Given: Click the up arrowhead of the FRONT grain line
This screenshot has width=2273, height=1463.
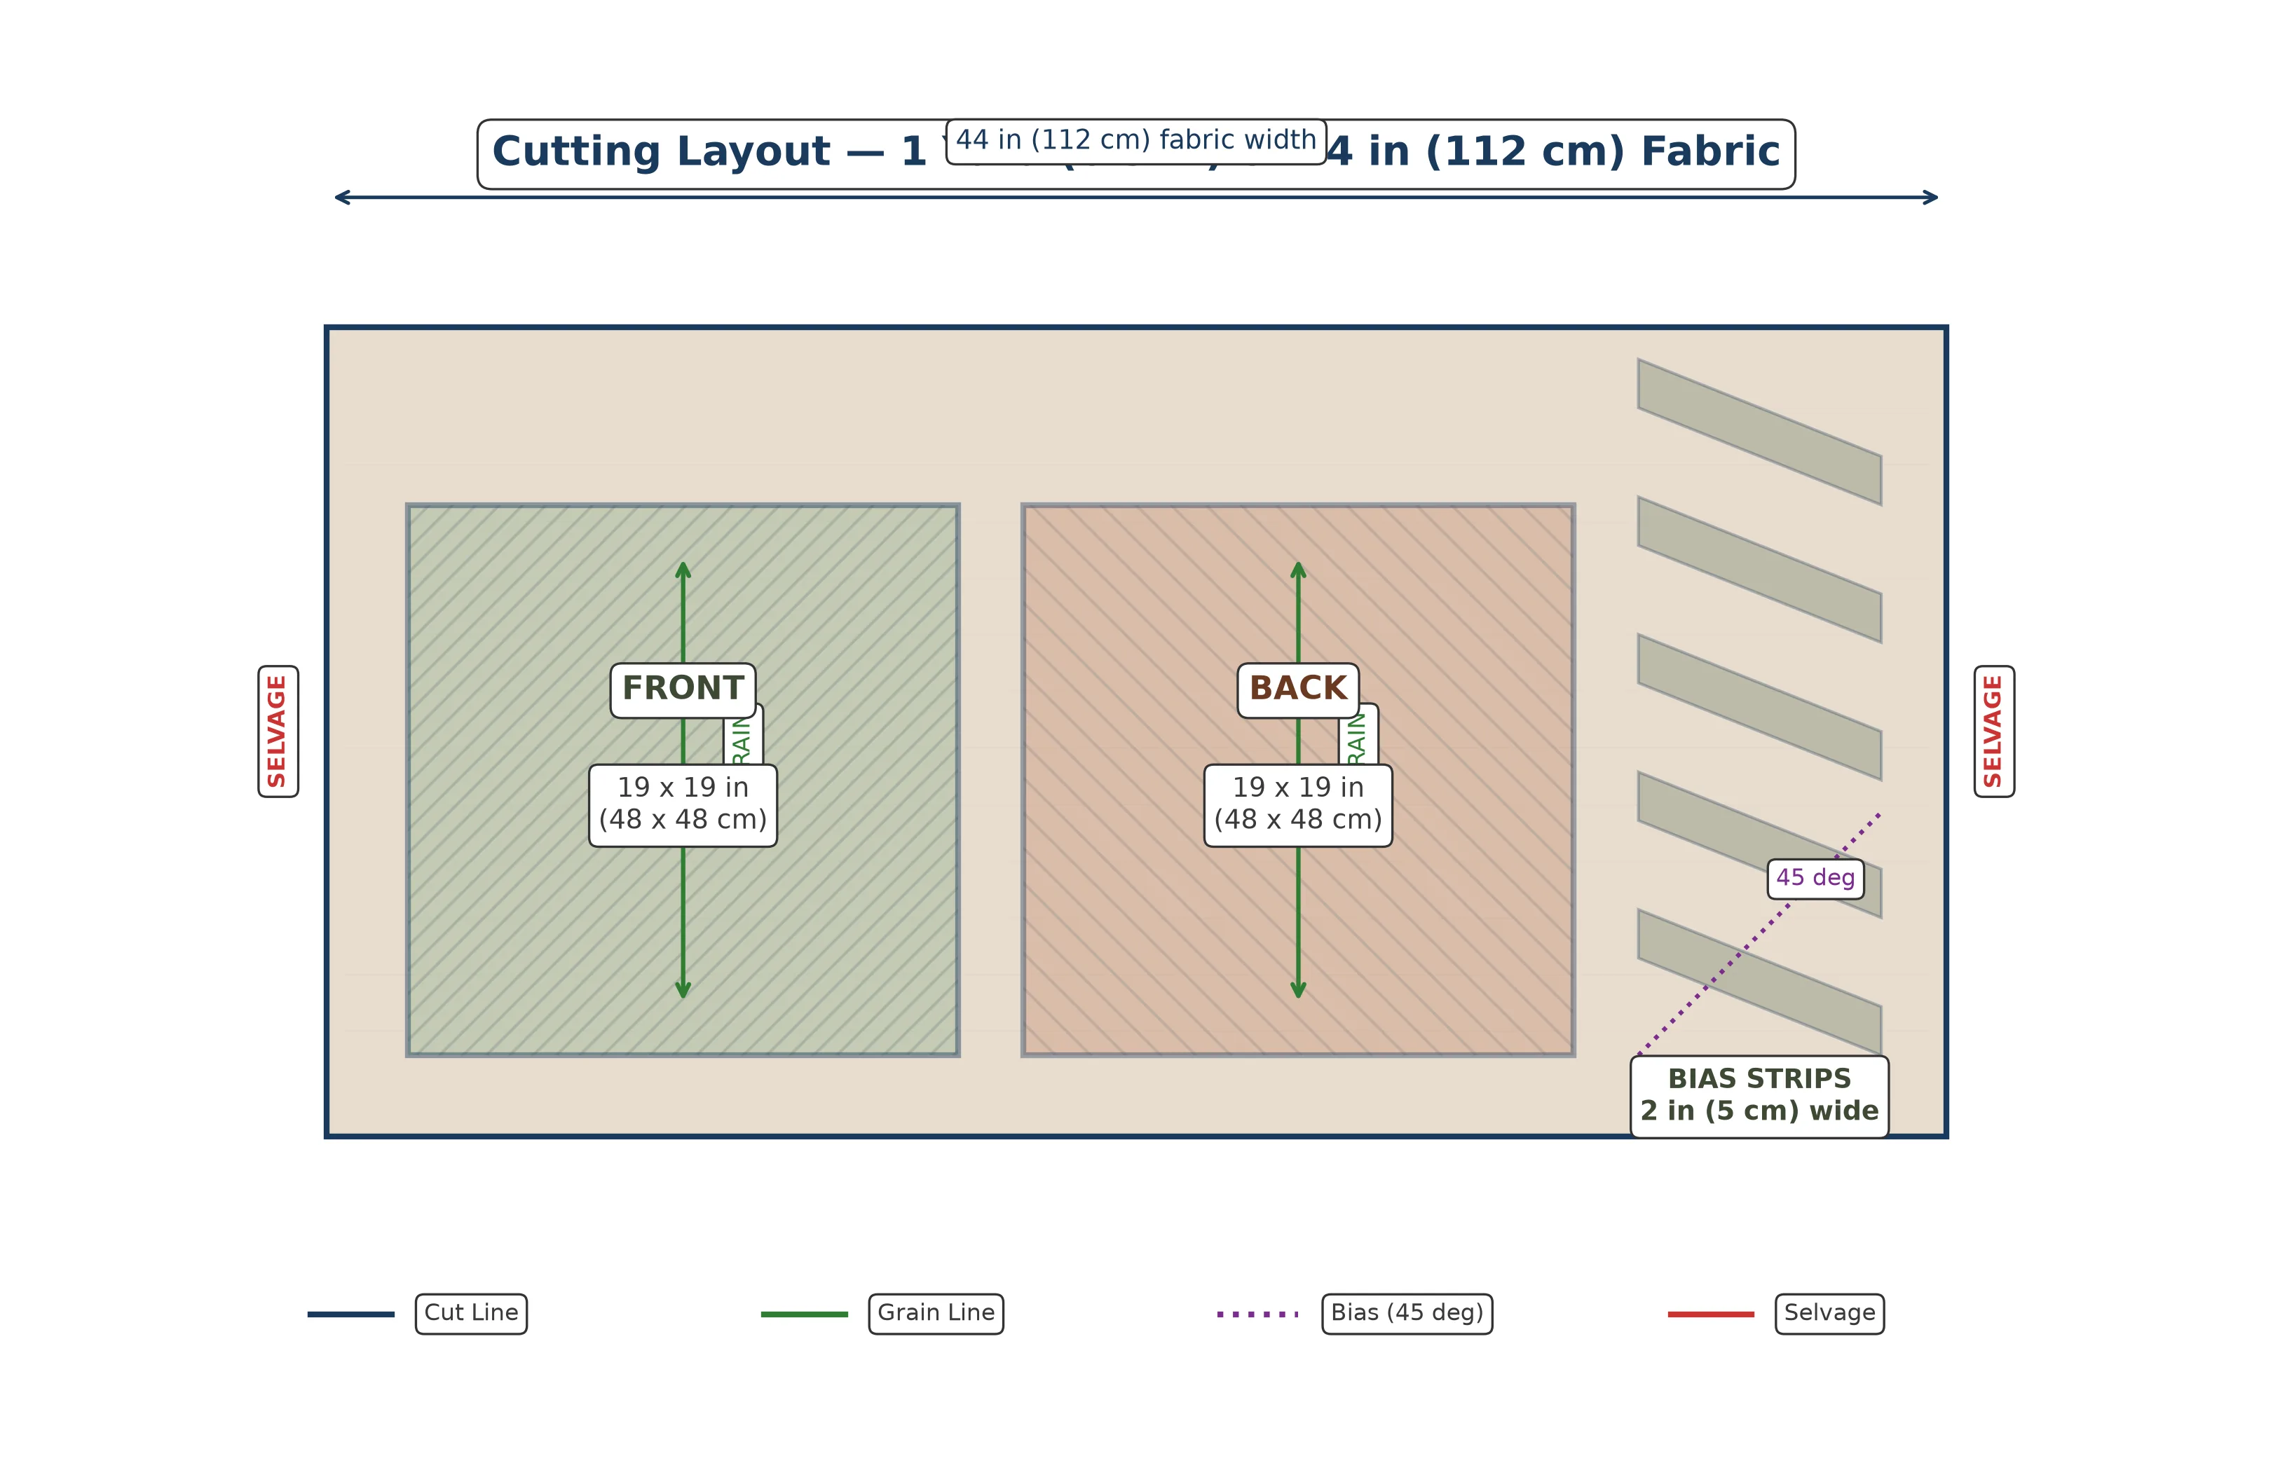Looking at the screenshot, I should click(682, 569).
